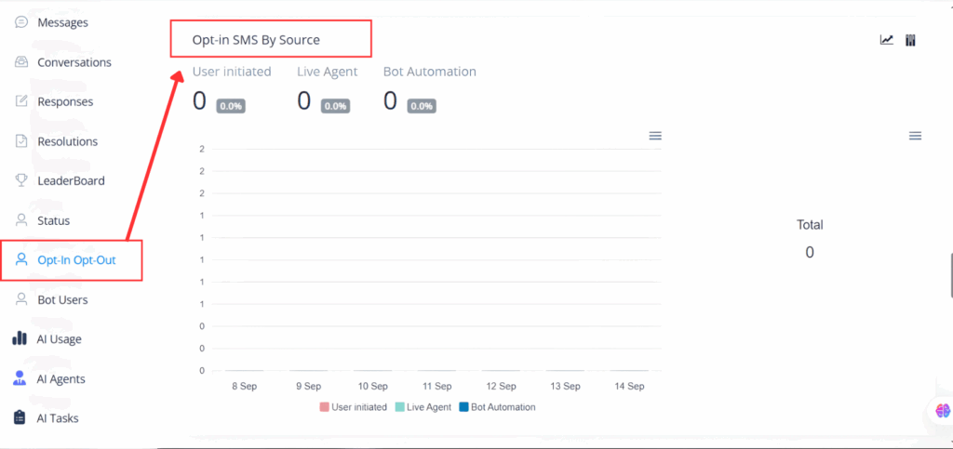The width and height of the screenshot is (953, 449).
Task: Click the Conversations inbox icon
Action: (21, 62)
